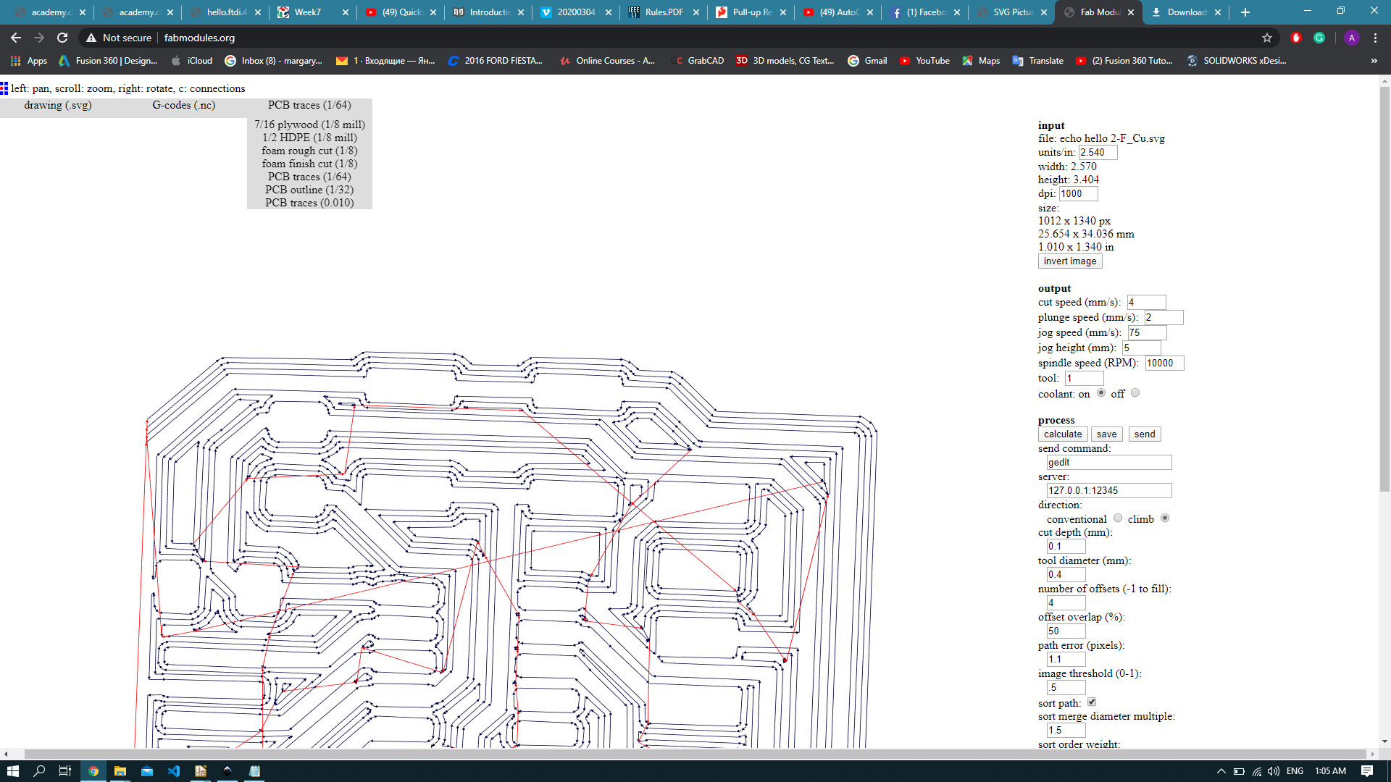
Task: Open the Chrome three-dot menu
Action: click(x=1375, y=38)
